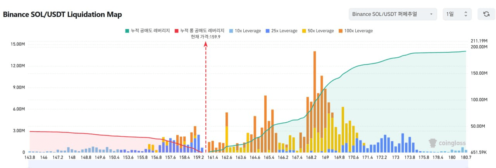The image size is (496, 168).
Task: Click the green 누적 공매도 레버리지 color swatch
Action: (127, 31)
